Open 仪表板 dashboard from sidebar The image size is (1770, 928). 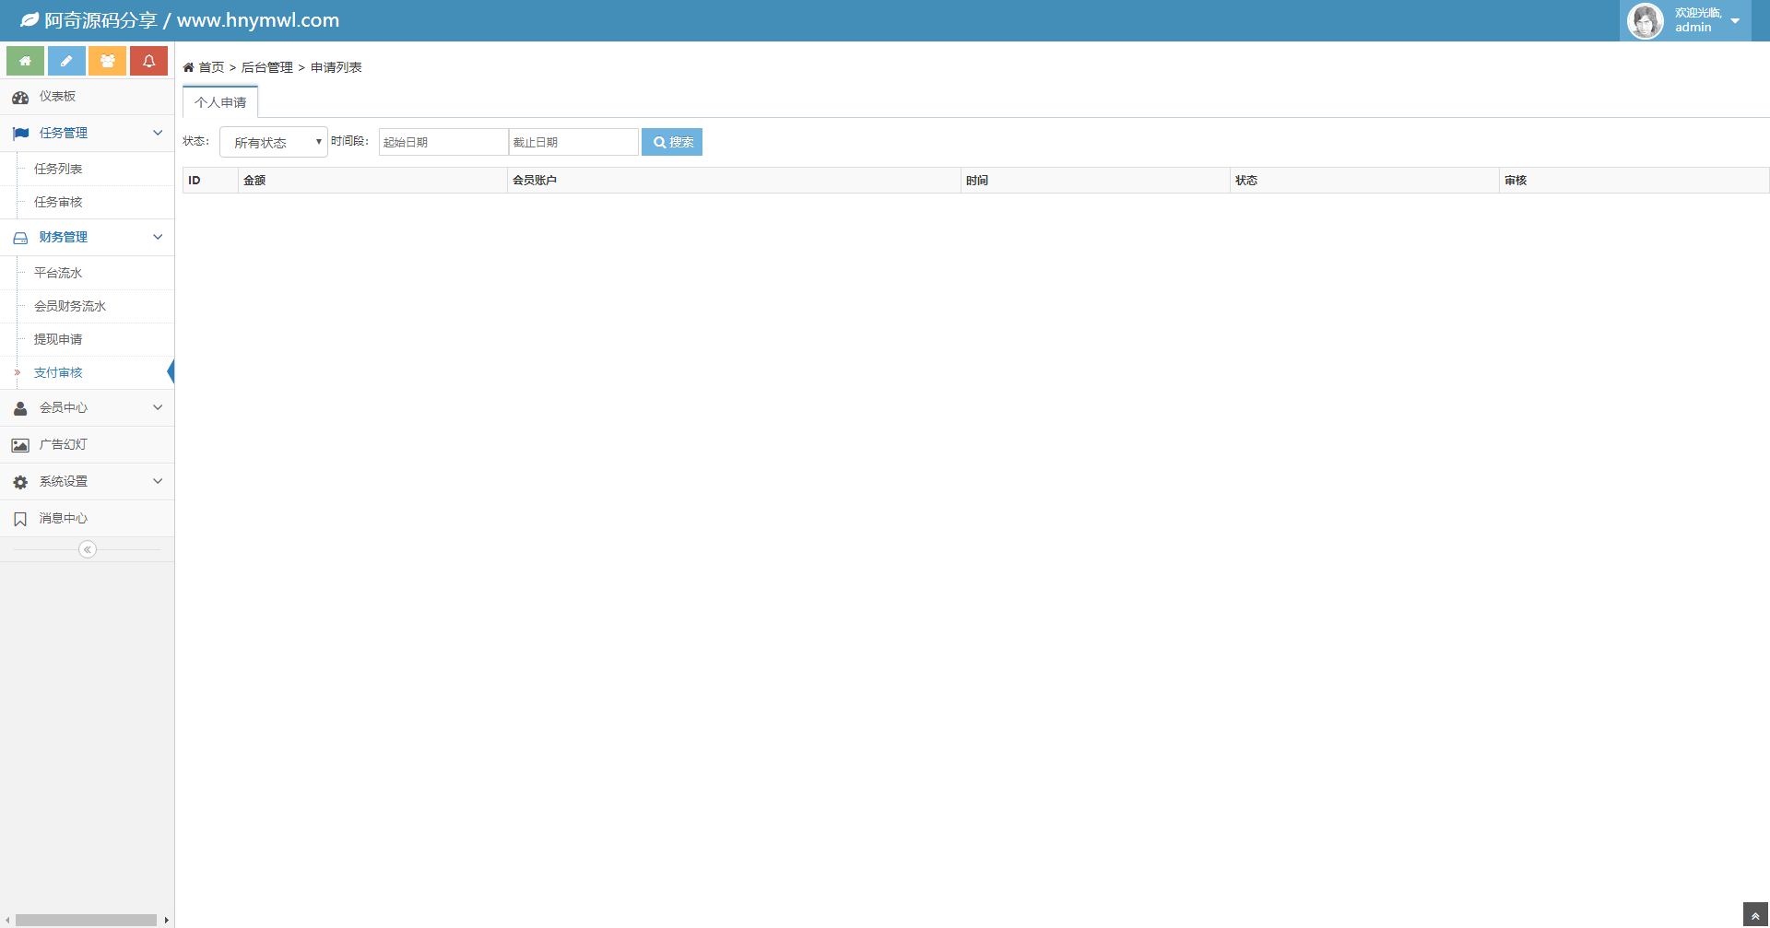click(x=57, y=97)
